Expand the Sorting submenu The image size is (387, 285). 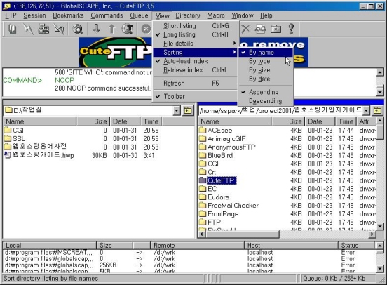pyautogui.click(x=195, y=53)
